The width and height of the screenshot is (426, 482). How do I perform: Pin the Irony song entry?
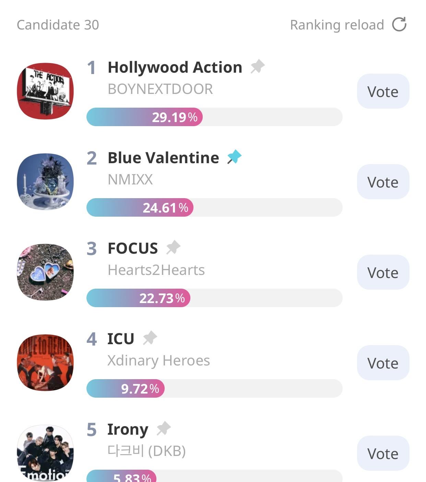164,429
